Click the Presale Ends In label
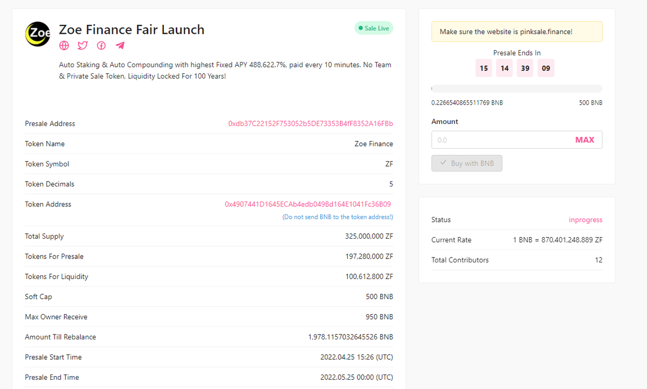The image size is (647, 389). coord(517,53)
